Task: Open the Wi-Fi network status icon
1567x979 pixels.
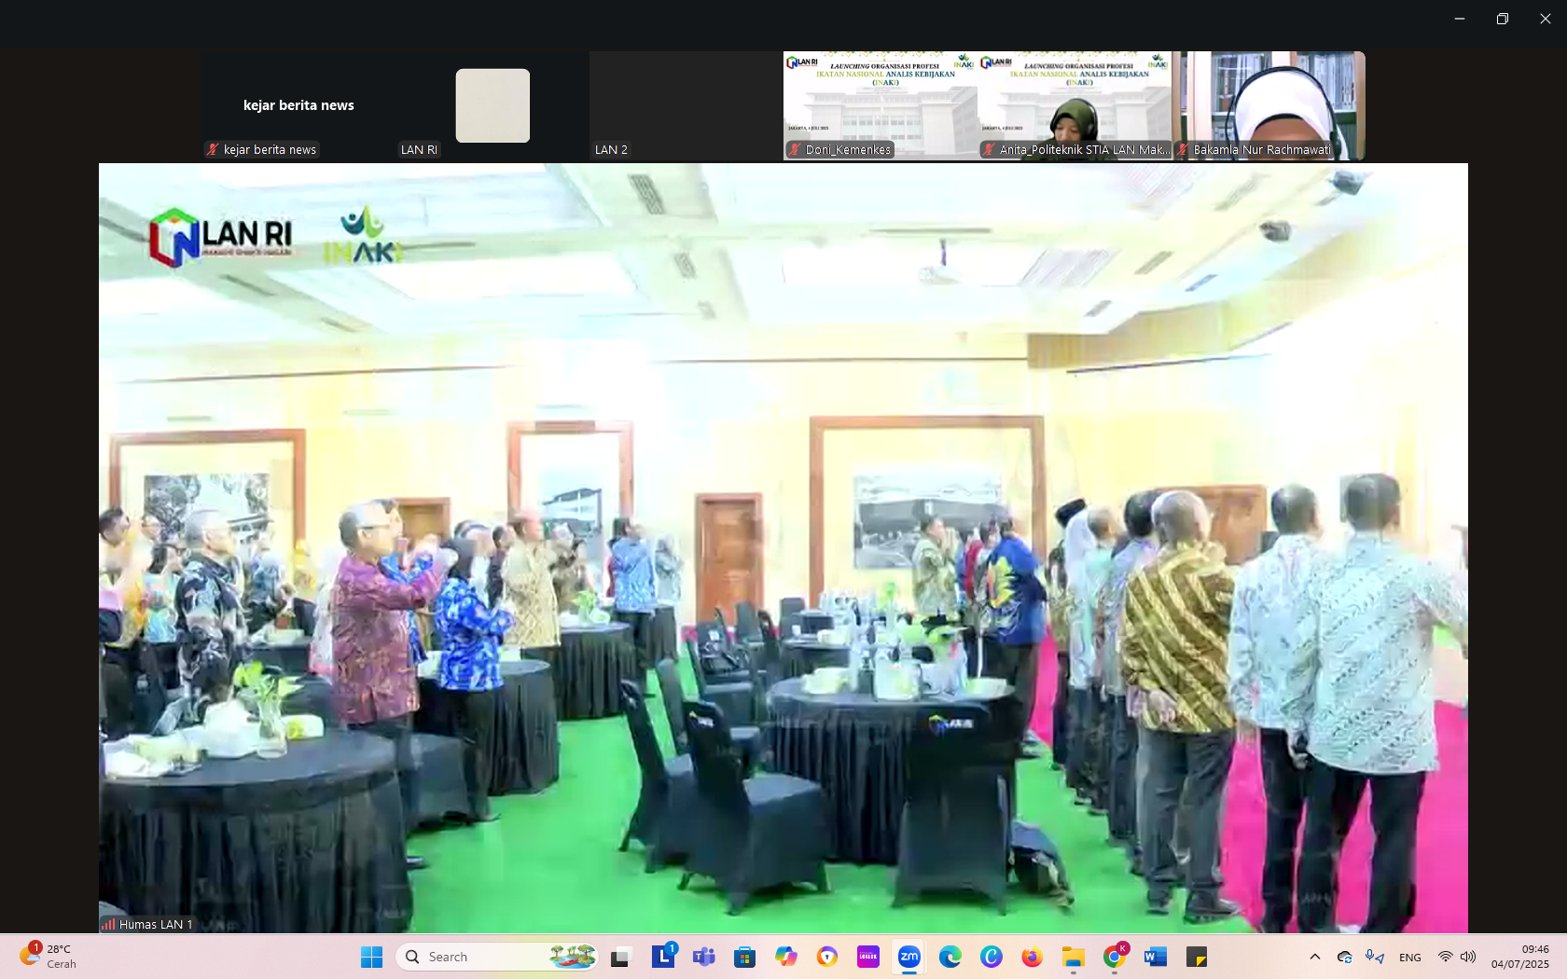Action: pos(1445,957)
